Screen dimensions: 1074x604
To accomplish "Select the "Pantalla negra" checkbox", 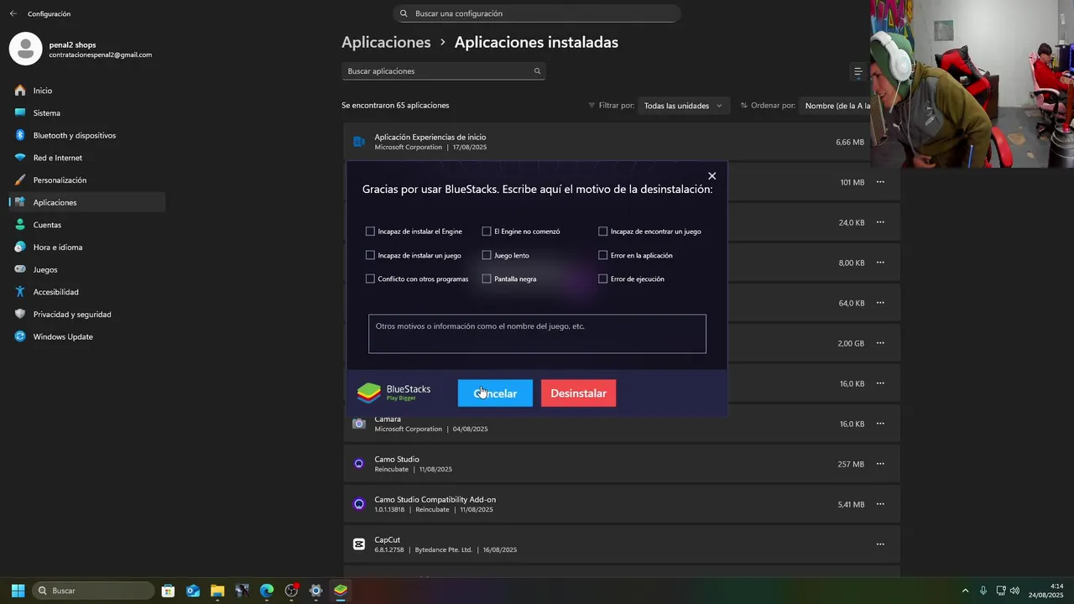I will [x=487, y=279].
